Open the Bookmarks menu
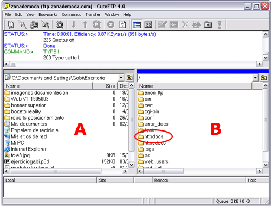Viewport: 271px width, 206px height. [x=48, y=15]
